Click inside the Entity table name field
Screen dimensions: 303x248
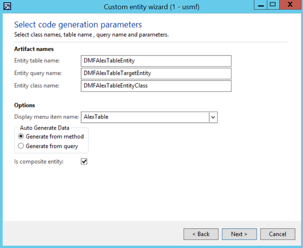point(156,61)
